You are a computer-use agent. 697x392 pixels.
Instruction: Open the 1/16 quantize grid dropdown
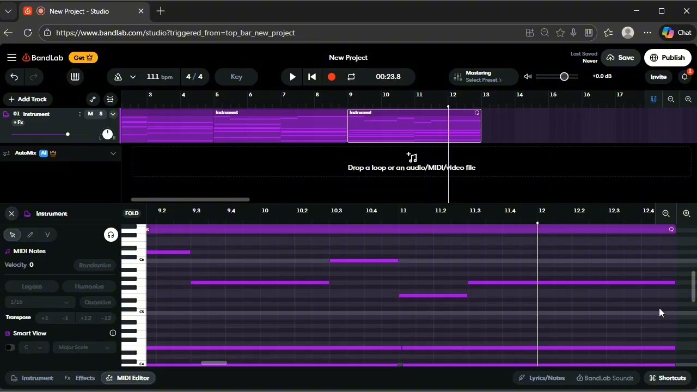39,302
